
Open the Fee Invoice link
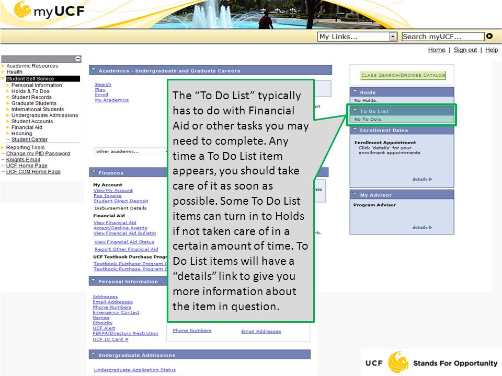click(108, 196)
